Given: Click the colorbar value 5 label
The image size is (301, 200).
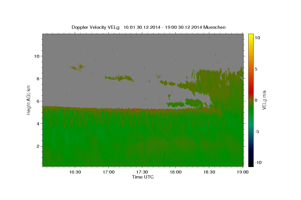Looking at the screenshot, I should pyautogui.click(x=256, y=69).
